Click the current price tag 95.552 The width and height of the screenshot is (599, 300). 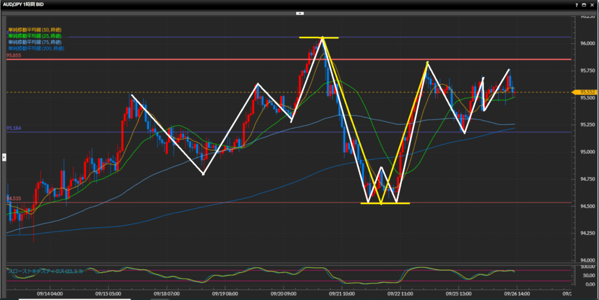click(x=587, y=92)
